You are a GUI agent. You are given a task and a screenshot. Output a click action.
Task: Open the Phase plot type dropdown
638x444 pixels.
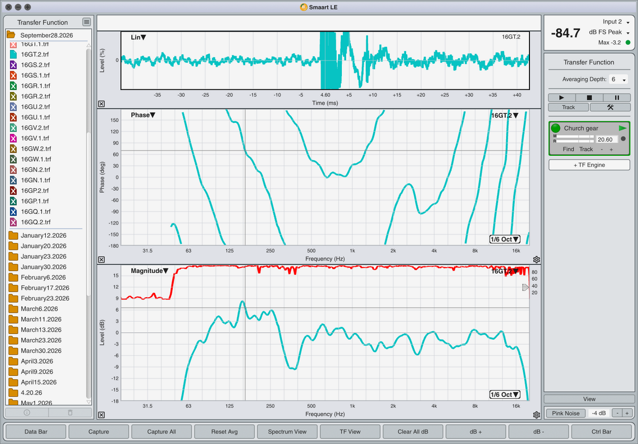(143, 115)
